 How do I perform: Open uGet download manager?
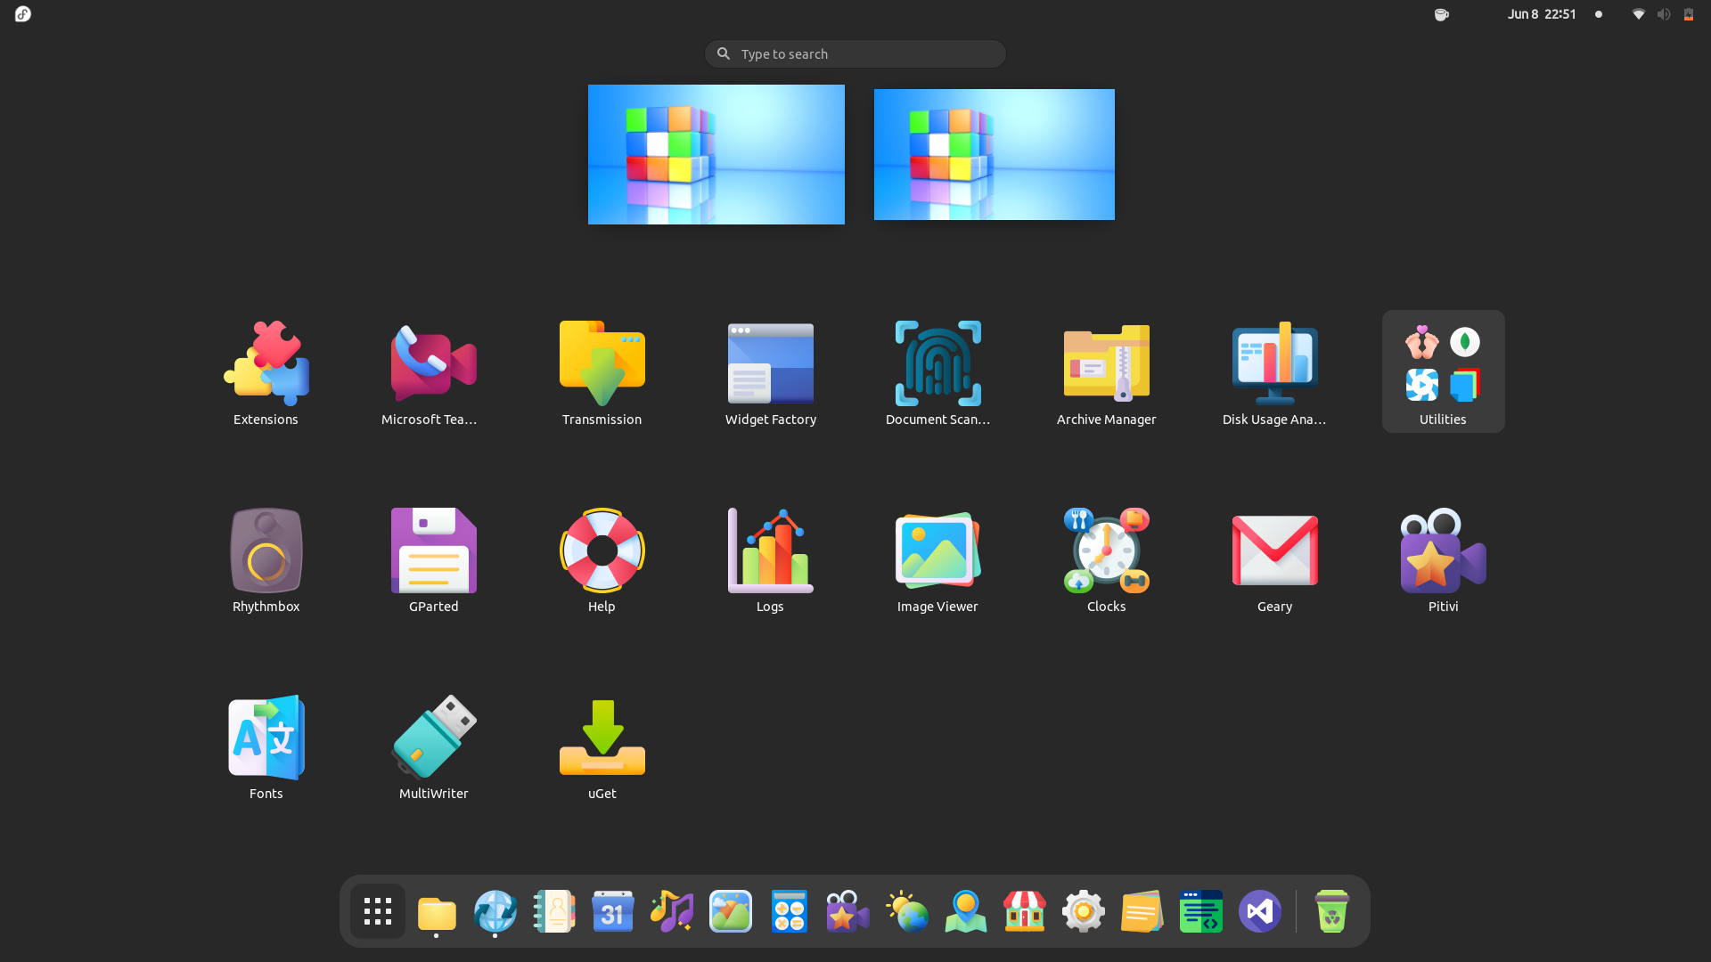tap(602, 746)
